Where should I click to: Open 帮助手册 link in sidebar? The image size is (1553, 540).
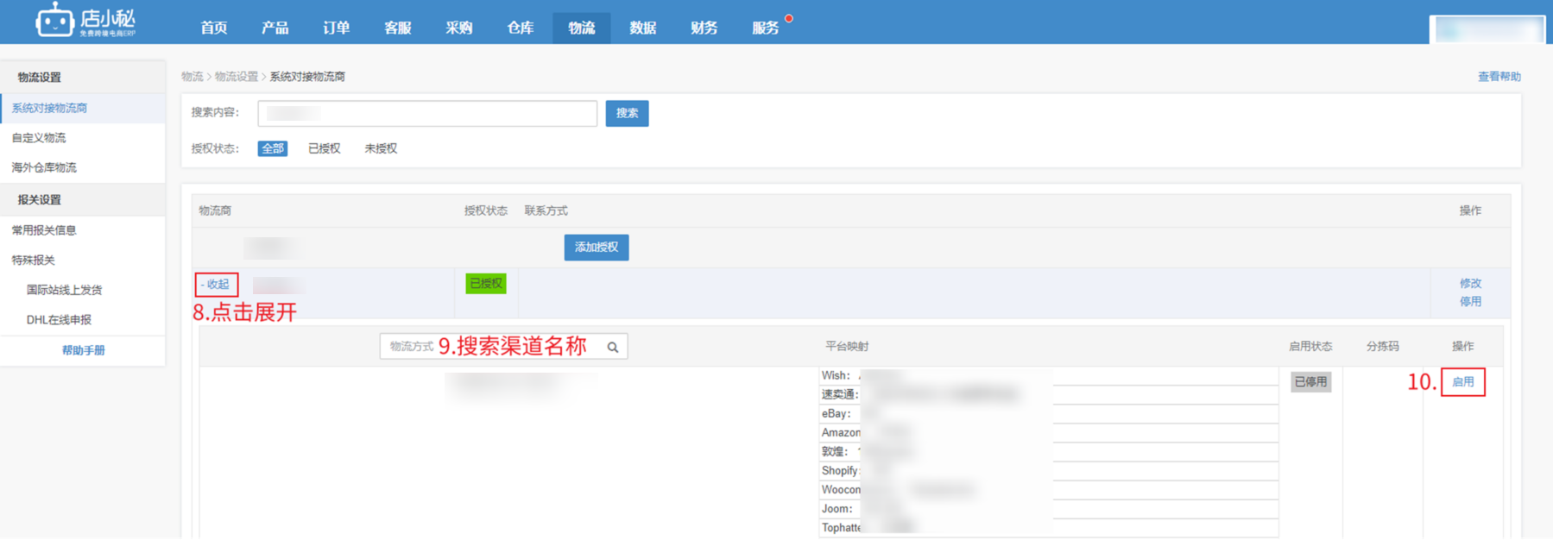coord(83,350)
